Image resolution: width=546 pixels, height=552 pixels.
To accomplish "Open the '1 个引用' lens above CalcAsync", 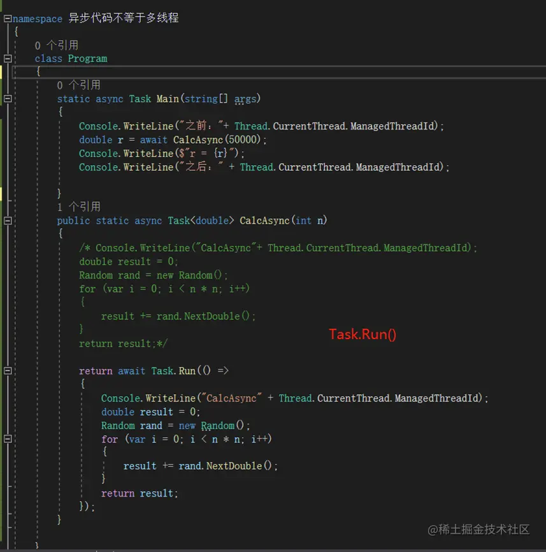I will pyautogui.click(x=79, y=207).
